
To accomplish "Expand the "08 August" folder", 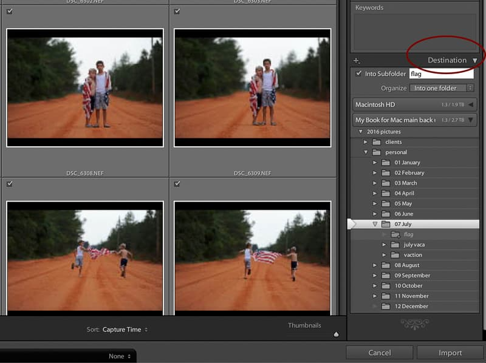I will [376, 265].
